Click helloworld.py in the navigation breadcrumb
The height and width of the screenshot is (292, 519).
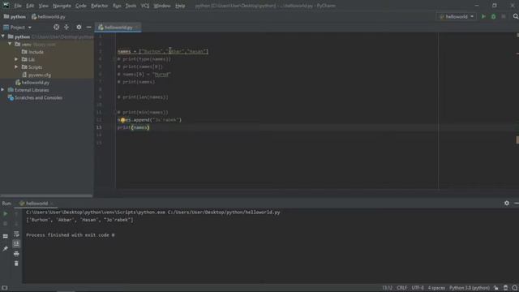pyautogui.click(x=49, y=16)
